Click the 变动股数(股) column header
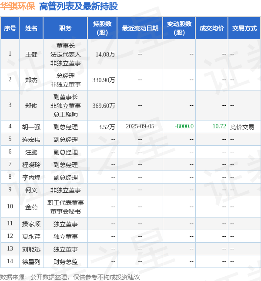This screenshot has height=281, width=261. (179, 28)
